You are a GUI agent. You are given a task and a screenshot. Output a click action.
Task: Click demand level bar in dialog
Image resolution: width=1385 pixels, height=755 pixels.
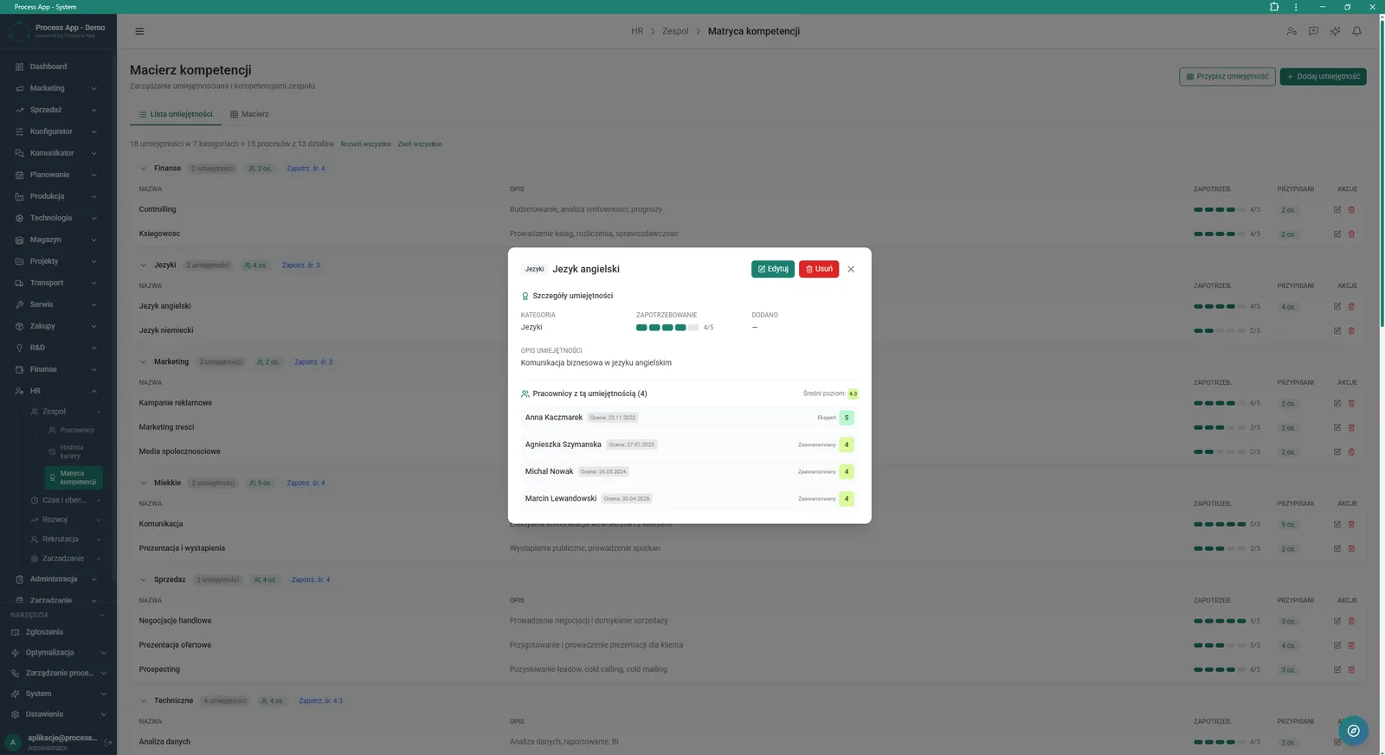click(x=667, y=328)
